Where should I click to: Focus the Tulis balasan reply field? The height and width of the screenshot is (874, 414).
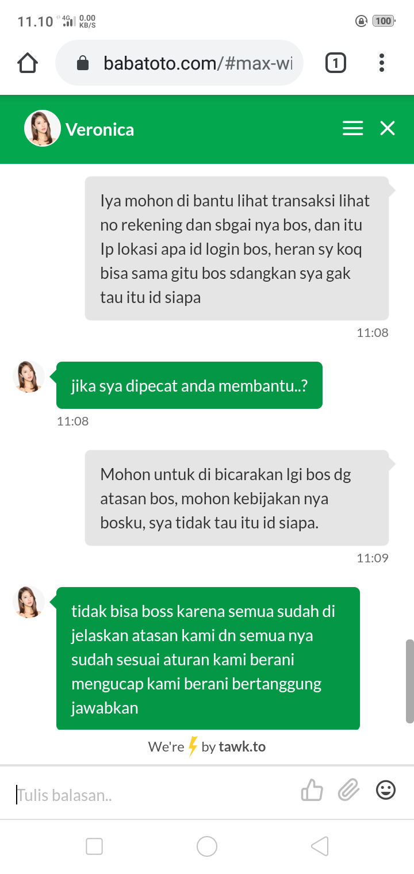[155, 795]
